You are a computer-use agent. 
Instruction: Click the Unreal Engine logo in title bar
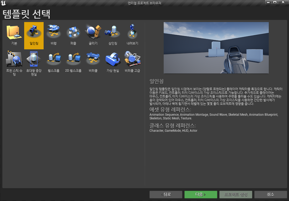click(3, 3)
